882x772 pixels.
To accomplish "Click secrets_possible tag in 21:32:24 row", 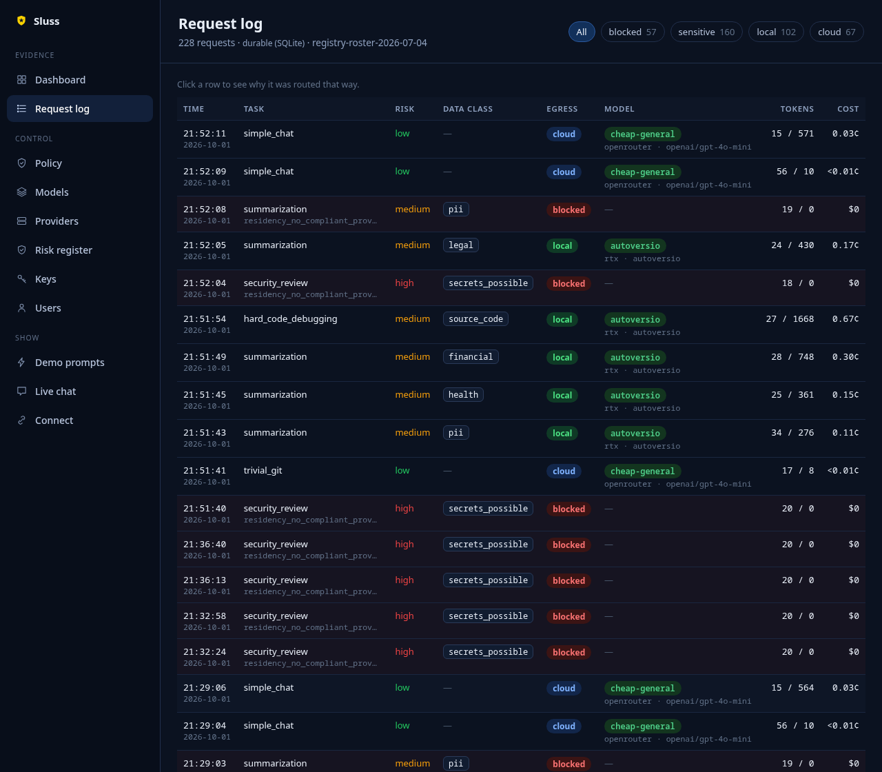I will [488, 652].
